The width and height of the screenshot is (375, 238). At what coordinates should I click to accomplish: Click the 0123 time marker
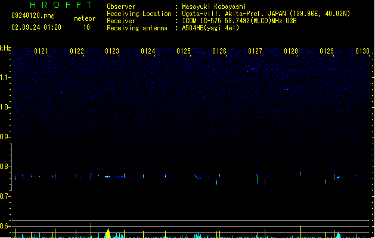point(112,51)
